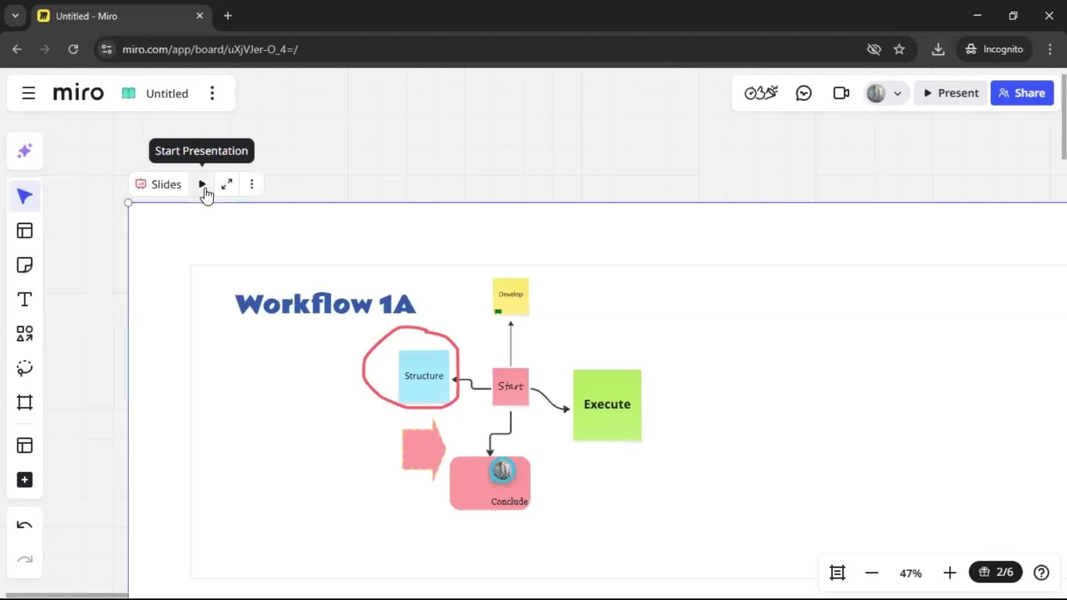Click the collaborator avatar on Conclude
The height and width of the screenshot is (600, 1067).
[502, 470]
